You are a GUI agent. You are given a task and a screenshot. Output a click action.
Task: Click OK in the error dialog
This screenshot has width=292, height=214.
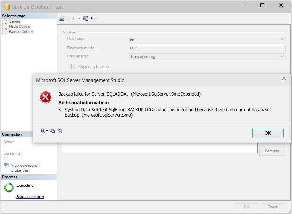coord(268,133)
